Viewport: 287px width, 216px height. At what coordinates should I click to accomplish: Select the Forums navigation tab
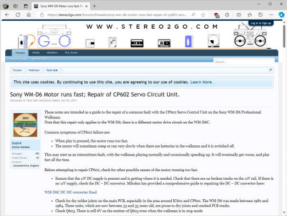click(x=20, y=53)
